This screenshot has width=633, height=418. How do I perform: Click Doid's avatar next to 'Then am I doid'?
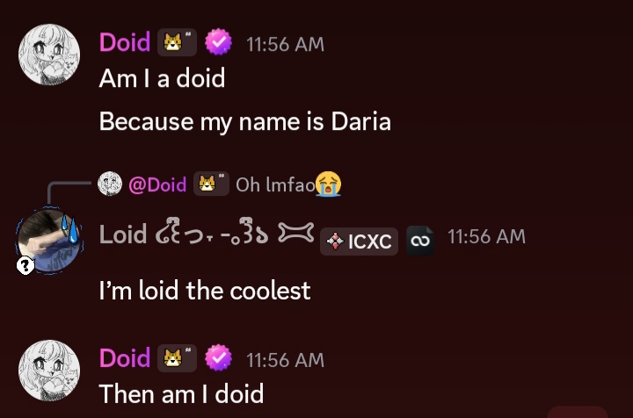point(49,371)
